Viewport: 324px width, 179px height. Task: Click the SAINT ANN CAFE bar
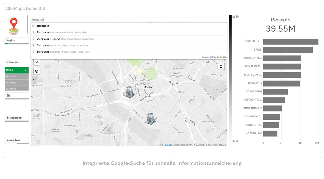272,109
